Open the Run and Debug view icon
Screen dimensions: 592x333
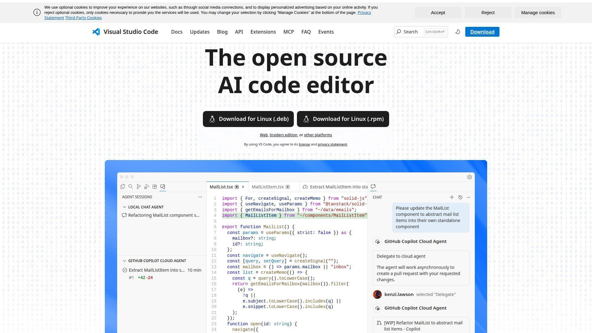[x=147, y=187]
